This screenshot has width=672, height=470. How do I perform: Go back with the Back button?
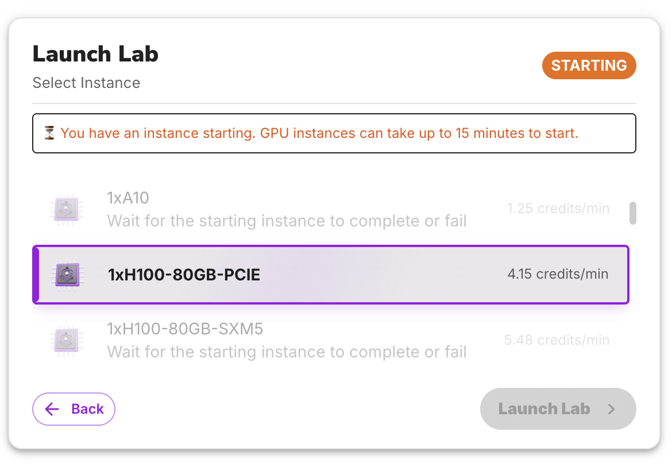click(x=74, y=409)
